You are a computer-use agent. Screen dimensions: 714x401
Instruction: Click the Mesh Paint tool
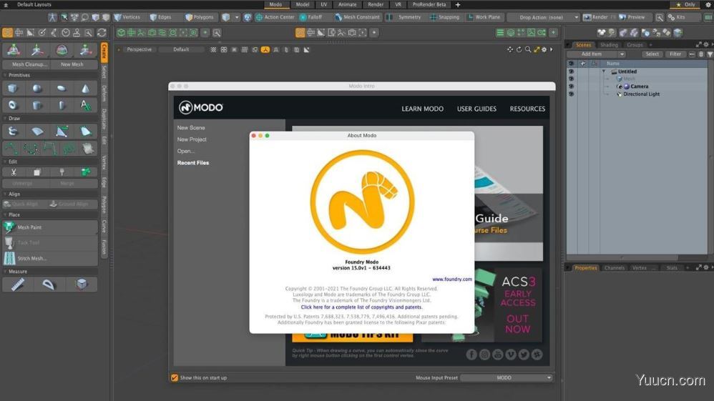click(50, 227)
